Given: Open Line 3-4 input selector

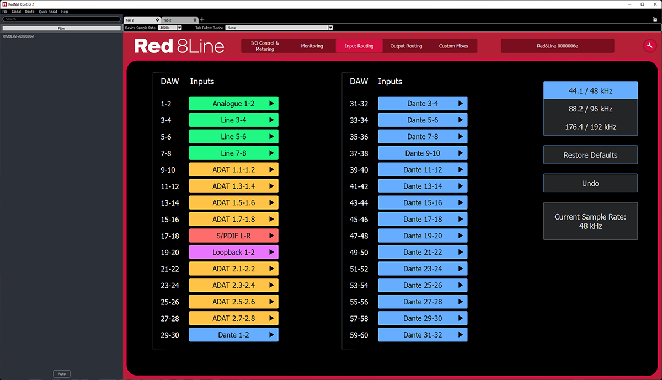Looking at the screenshot, I should tap(233, 120).
